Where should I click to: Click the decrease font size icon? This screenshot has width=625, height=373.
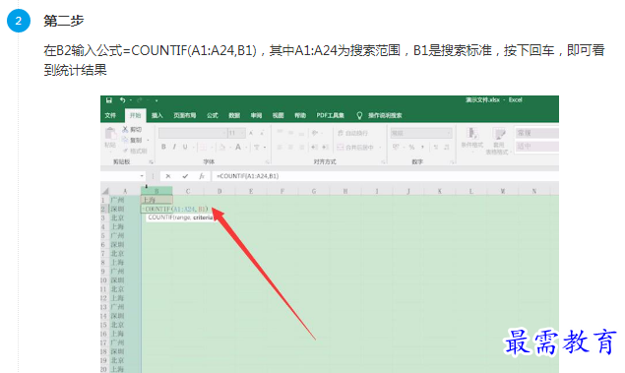262,133
